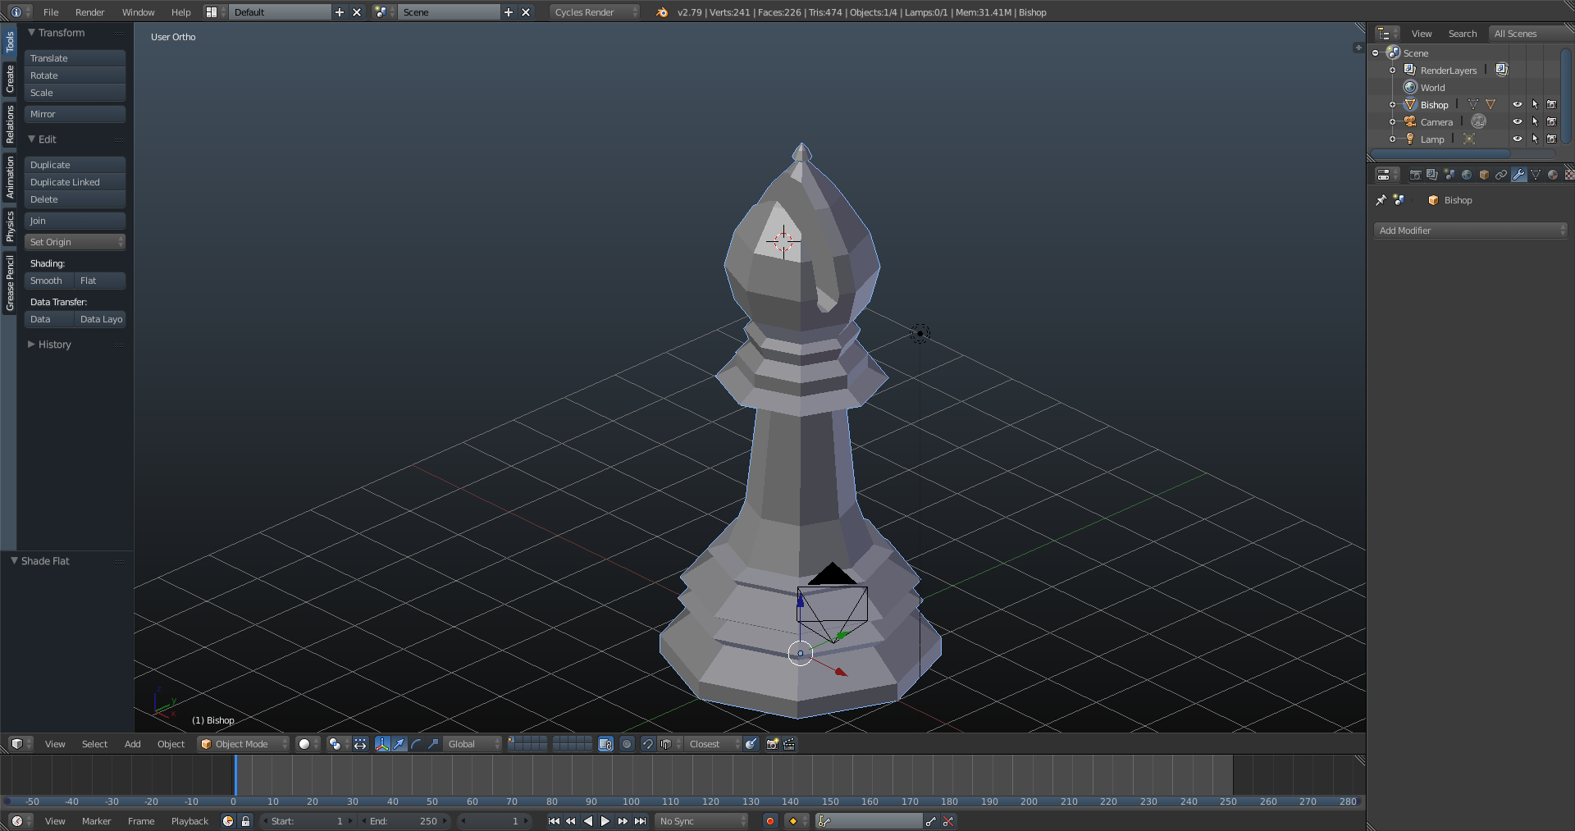Switch to the Physics tab in tool shelf
This screenshot has height=831, width=1575.
pos(10,226)
